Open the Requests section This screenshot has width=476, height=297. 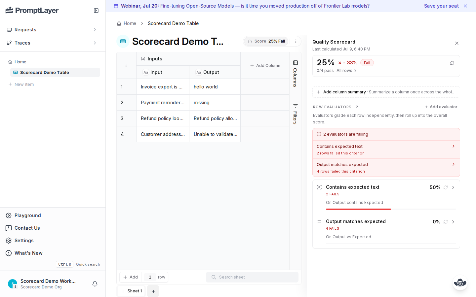53,30
